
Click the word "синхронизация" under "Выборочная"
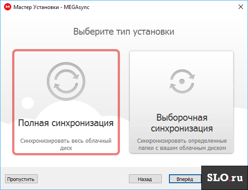(182, 128)
